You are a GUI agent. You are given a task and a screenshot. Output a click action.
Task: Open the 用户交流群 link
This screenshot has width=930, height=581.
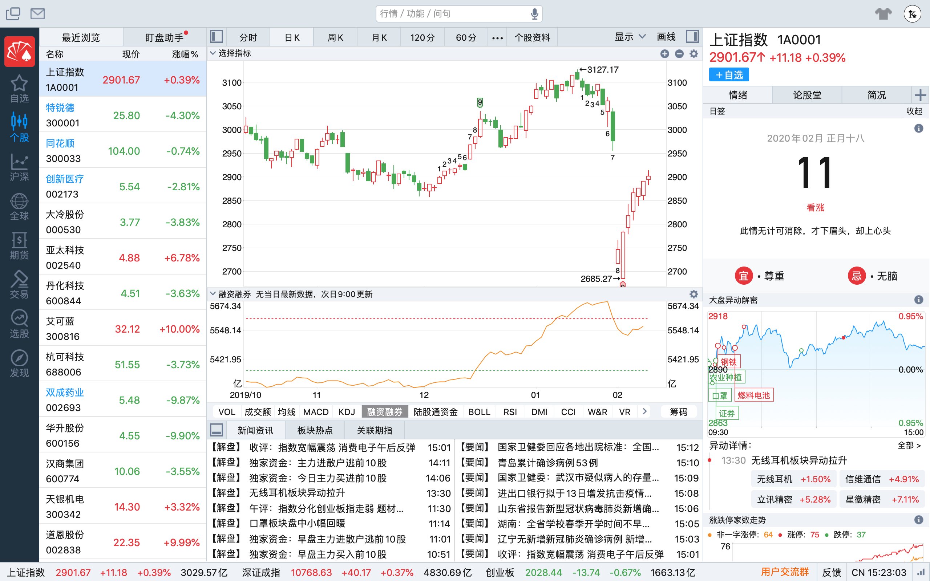[785, 572]
